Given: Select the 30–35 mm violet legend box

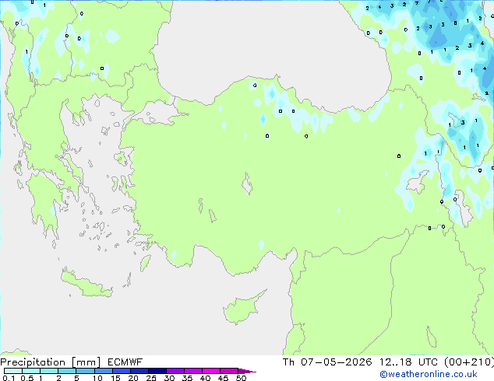Looking at the screenshot, I should [x=175, y=371].
